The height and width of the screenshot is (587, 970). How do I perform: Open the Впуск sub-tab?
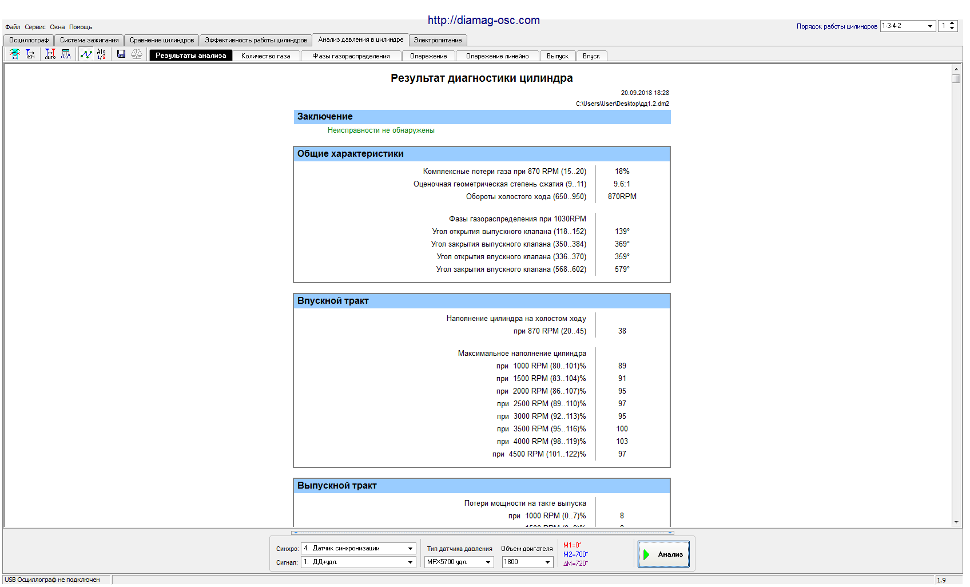591,56
